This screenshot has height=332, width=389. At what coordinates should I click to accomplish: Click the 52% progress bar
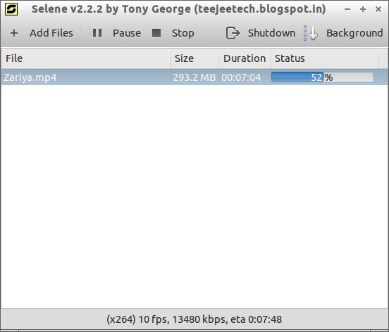pyautogui.click(x=322, y=77)
